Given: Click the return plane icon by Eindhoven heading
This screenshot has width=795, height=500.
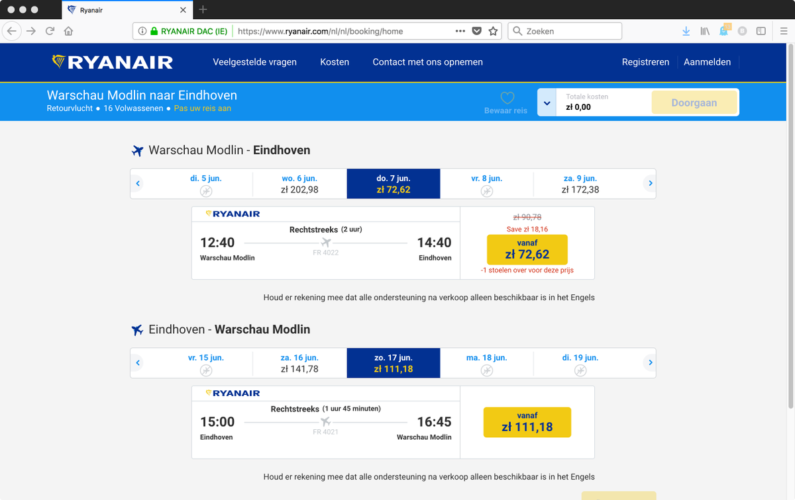Looking at the screenshot, I should point(137,330).
